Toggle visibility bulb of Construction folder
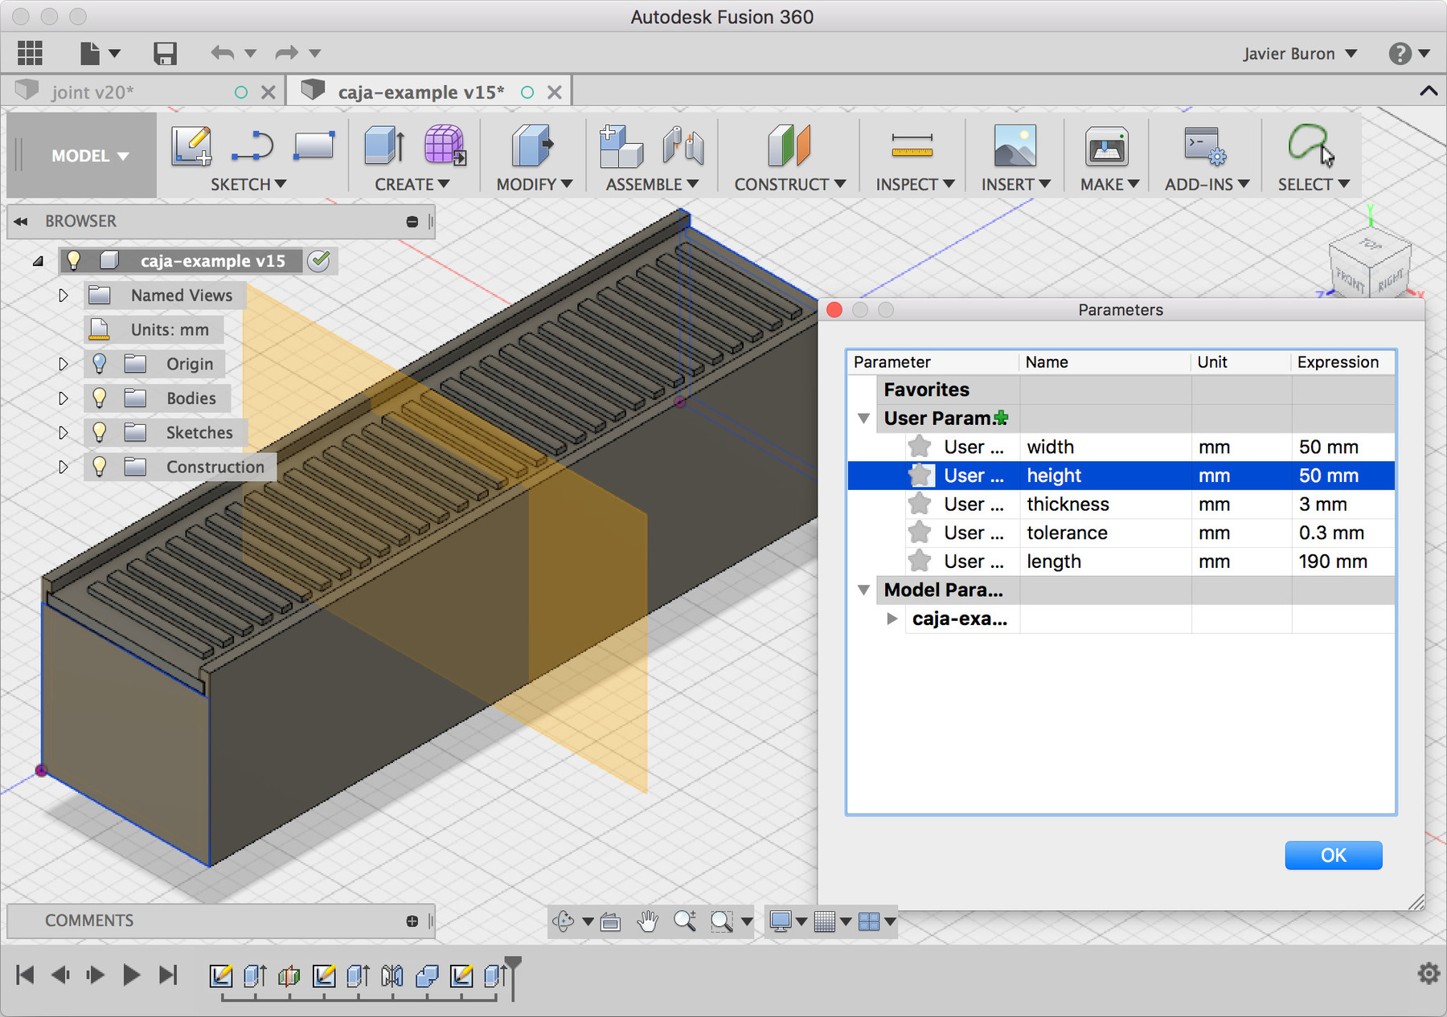The height and width of the screenshot is (1017, 1447). (x=100, y=467)
